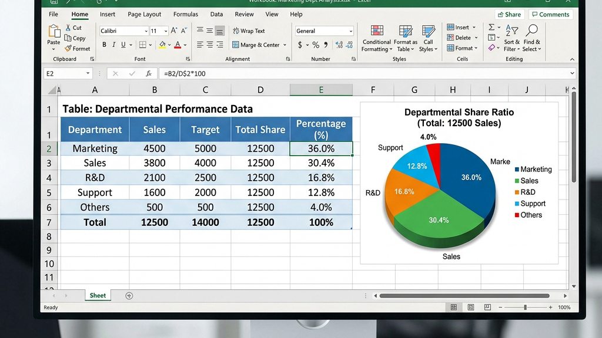Viewport: 602px width, 338px height.
Task: Set middle vertical alignment
Action: pyautogui.click(x=210, y=31)
